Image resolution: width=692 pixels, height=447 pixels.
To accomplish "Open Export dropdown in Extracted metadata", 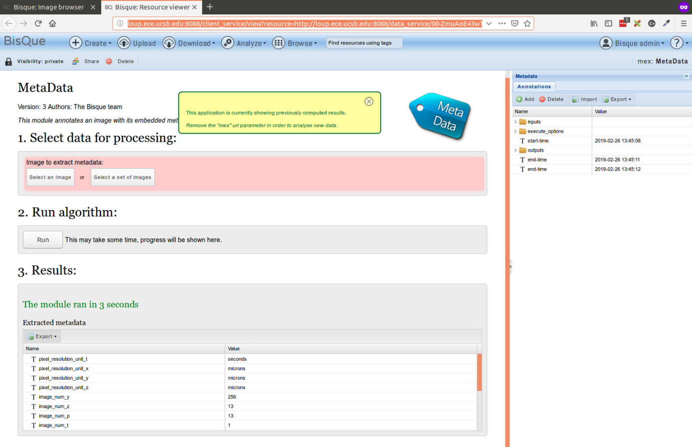I will 42,336.
